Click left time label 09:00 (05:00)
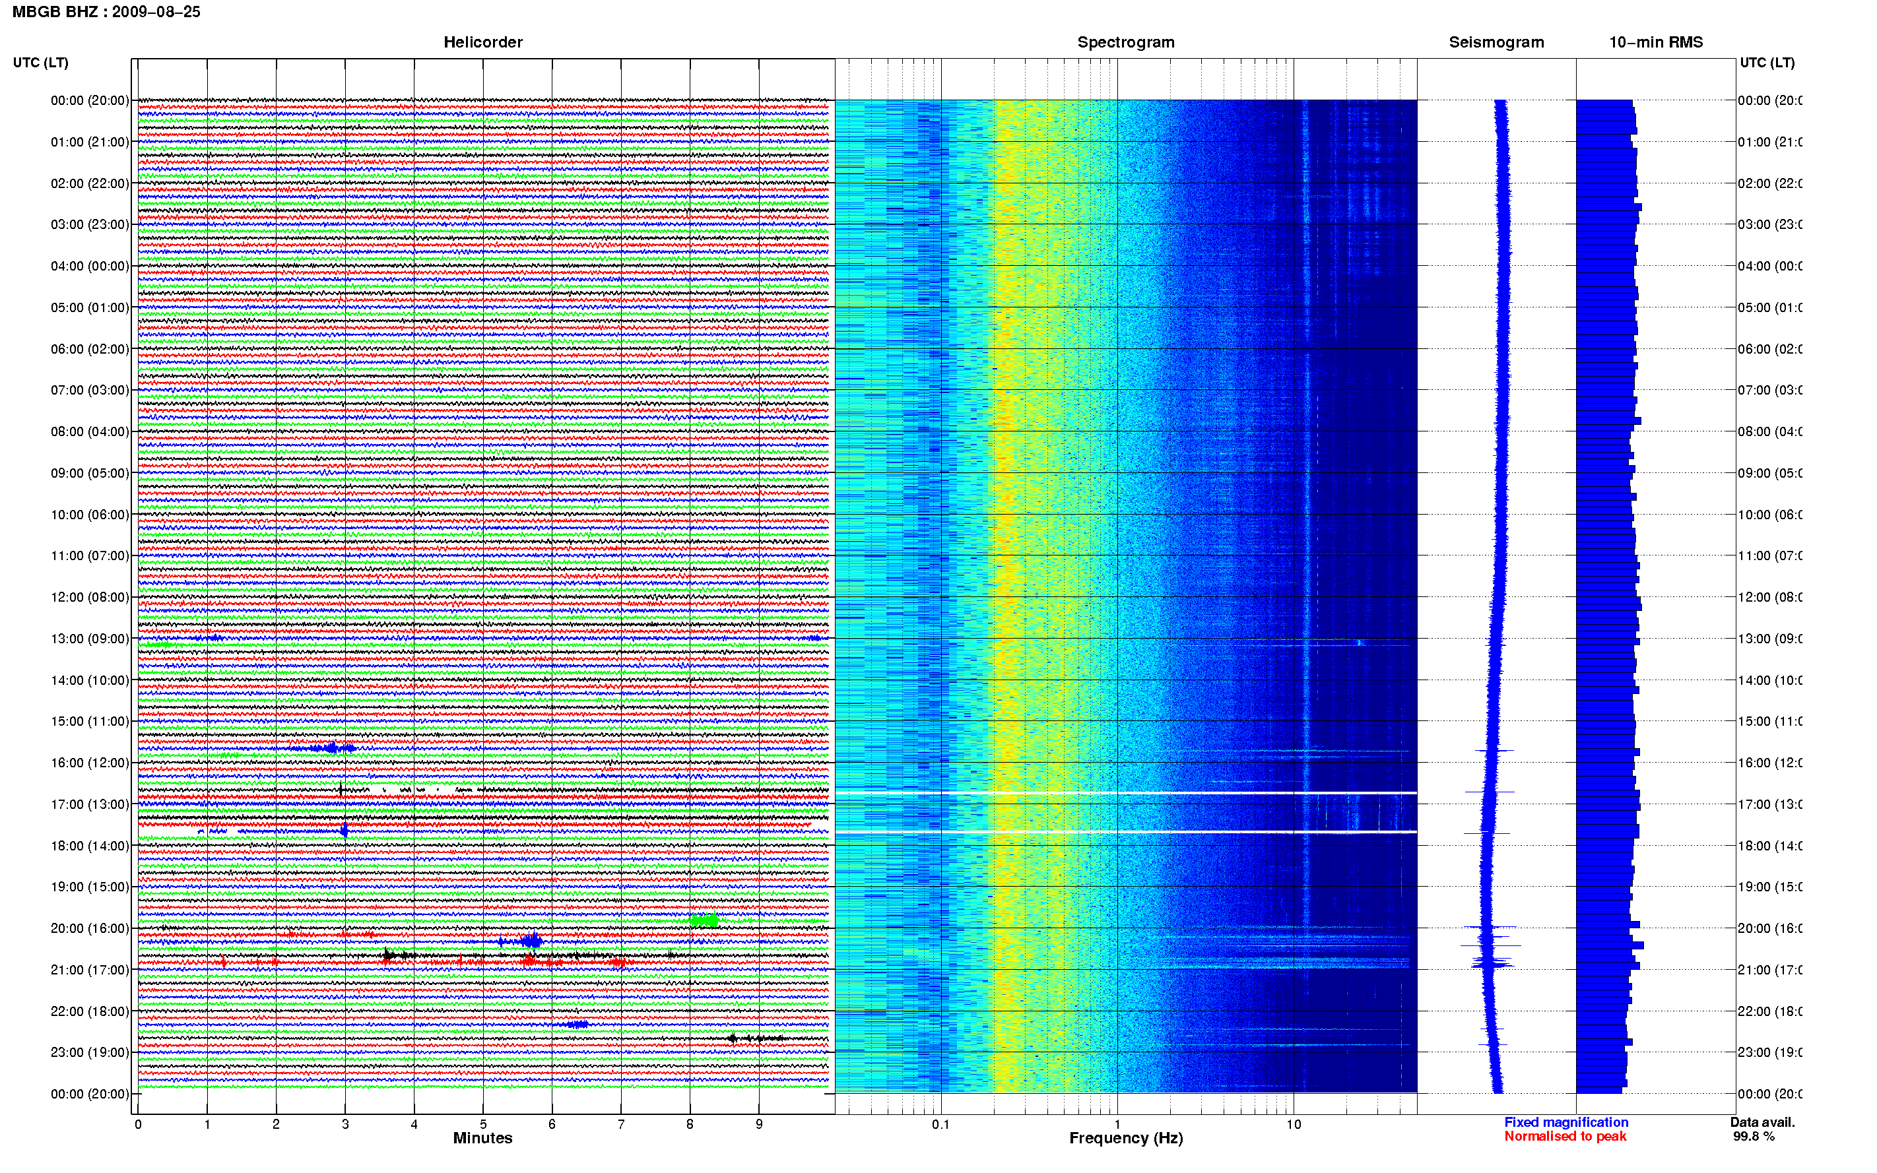This screenshot has height=1173, width=1877. coord(90,473)
